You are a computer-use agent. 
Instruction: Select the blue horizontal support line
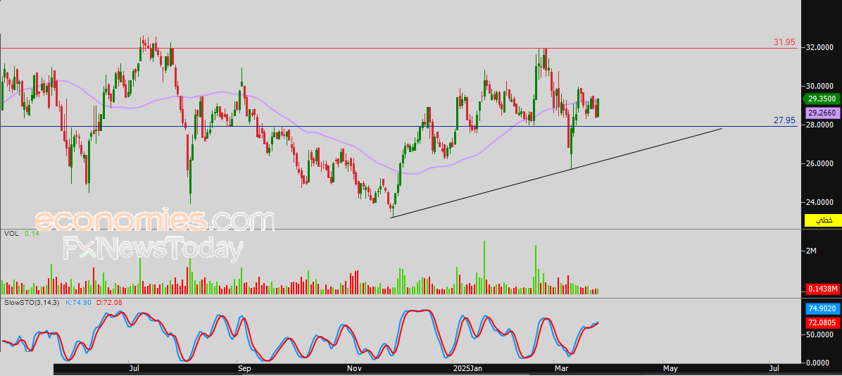pyautogui.click(x=400, y=127)
